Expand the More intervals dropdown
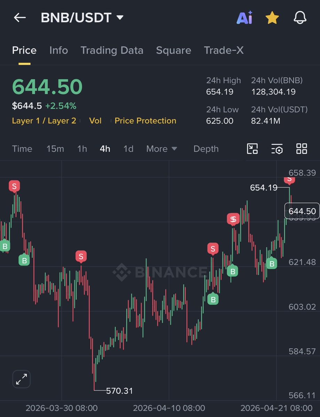The image size is (320, 417). coord(162,149)
